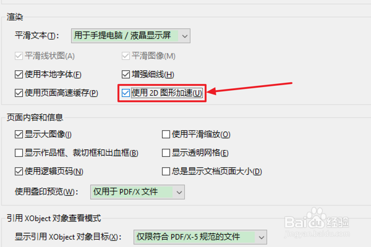Click the 使用逻辑页码 label text
This screenshot has width=371, height=247.
[54, 171]
